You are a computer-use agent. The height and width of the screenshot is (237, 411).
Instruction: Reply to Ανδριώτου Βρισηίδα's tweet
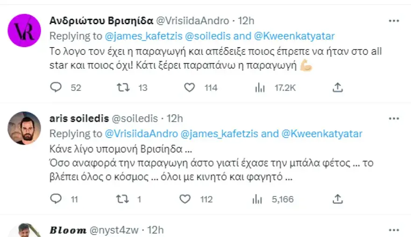pyautogui.click(x=56, y=87)
